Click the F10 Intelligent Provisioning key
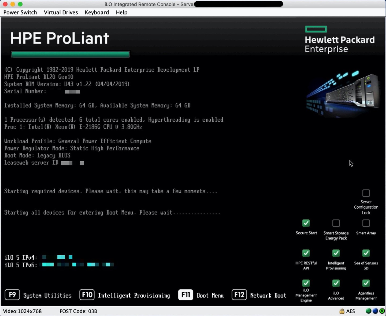Image resolution: width=386 pixels, height=316 pixels. (x=87, y=295)
